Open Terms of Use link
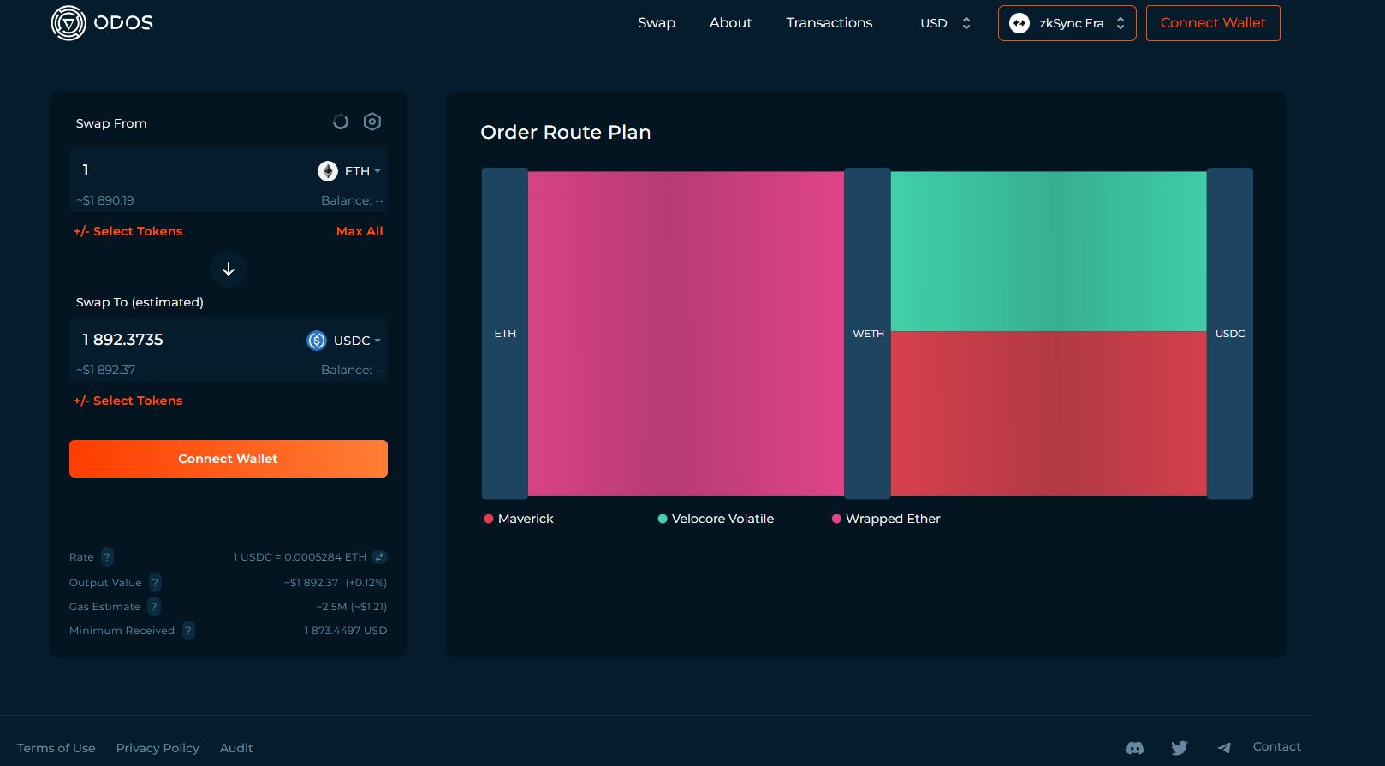1385x766 pixels. click(56, 748)
